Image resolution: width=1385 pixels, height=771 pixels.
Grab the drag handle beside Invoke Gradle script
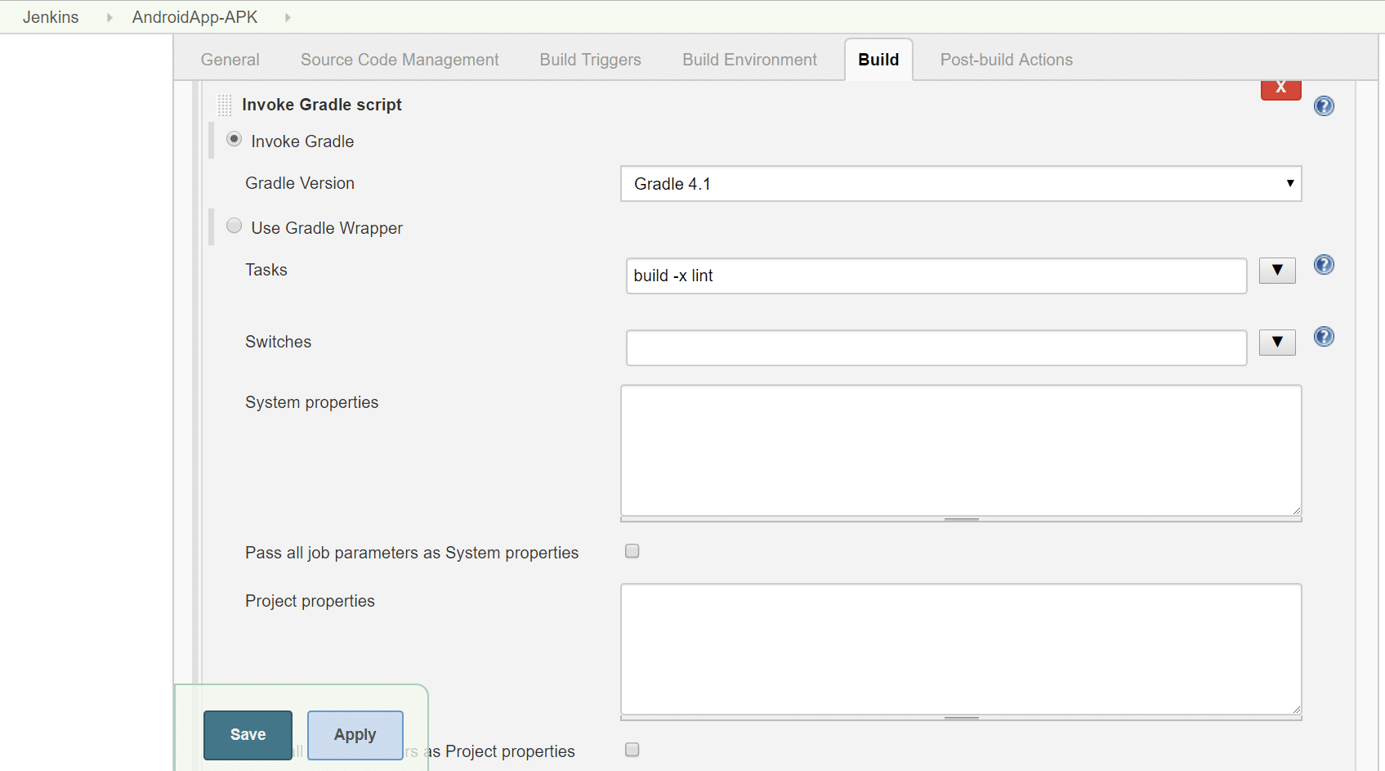click(x=225, y=105)
